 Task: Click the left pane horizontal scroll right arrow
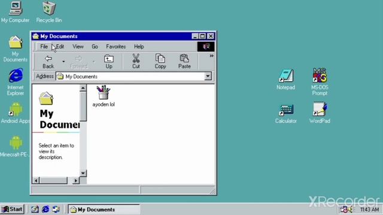[x=76, y=180]
